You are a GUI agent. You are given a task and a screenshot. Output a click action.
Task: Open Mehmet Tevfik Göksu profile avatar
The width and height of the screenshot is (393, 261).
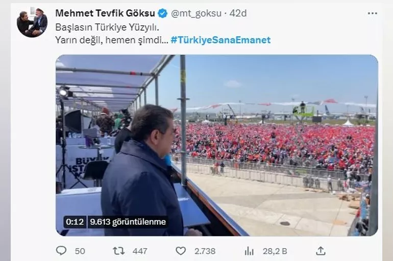click(32, 22)
